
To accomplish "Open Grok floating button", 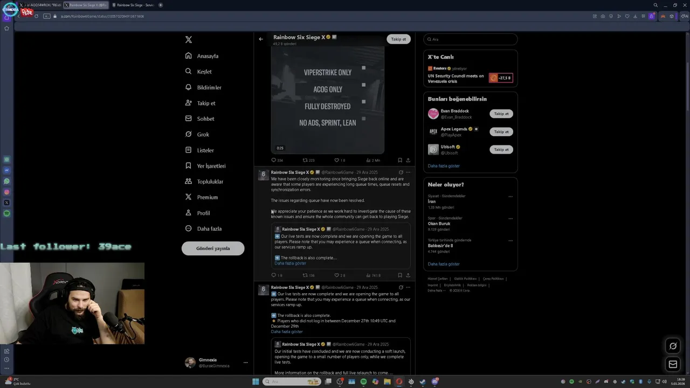I will (x=673, y=346).
